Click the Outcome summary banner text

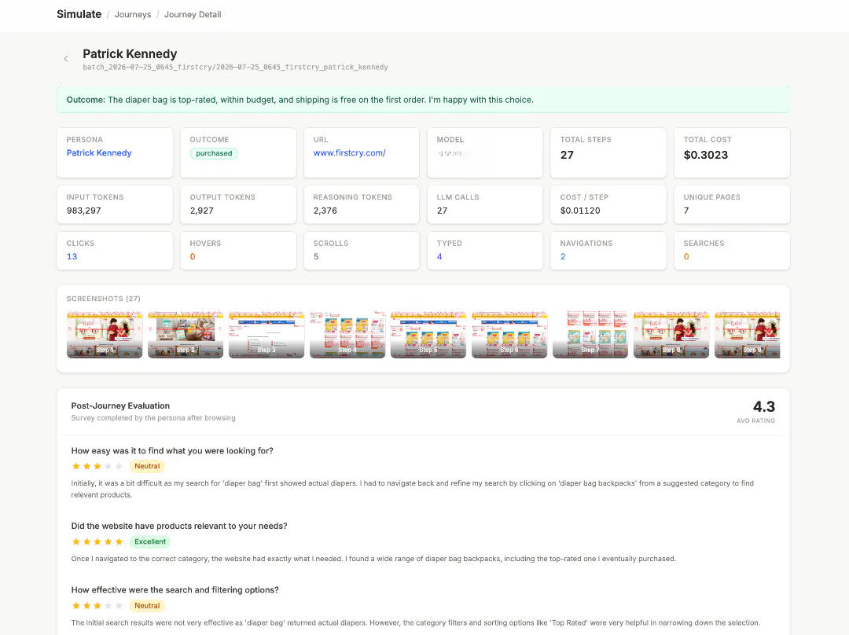coord(300,100)
